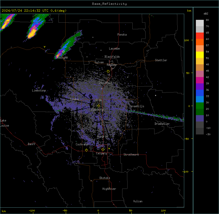Click the Vulcan label
This screenshot has height=214, width=219.
[x=138, y=201]
